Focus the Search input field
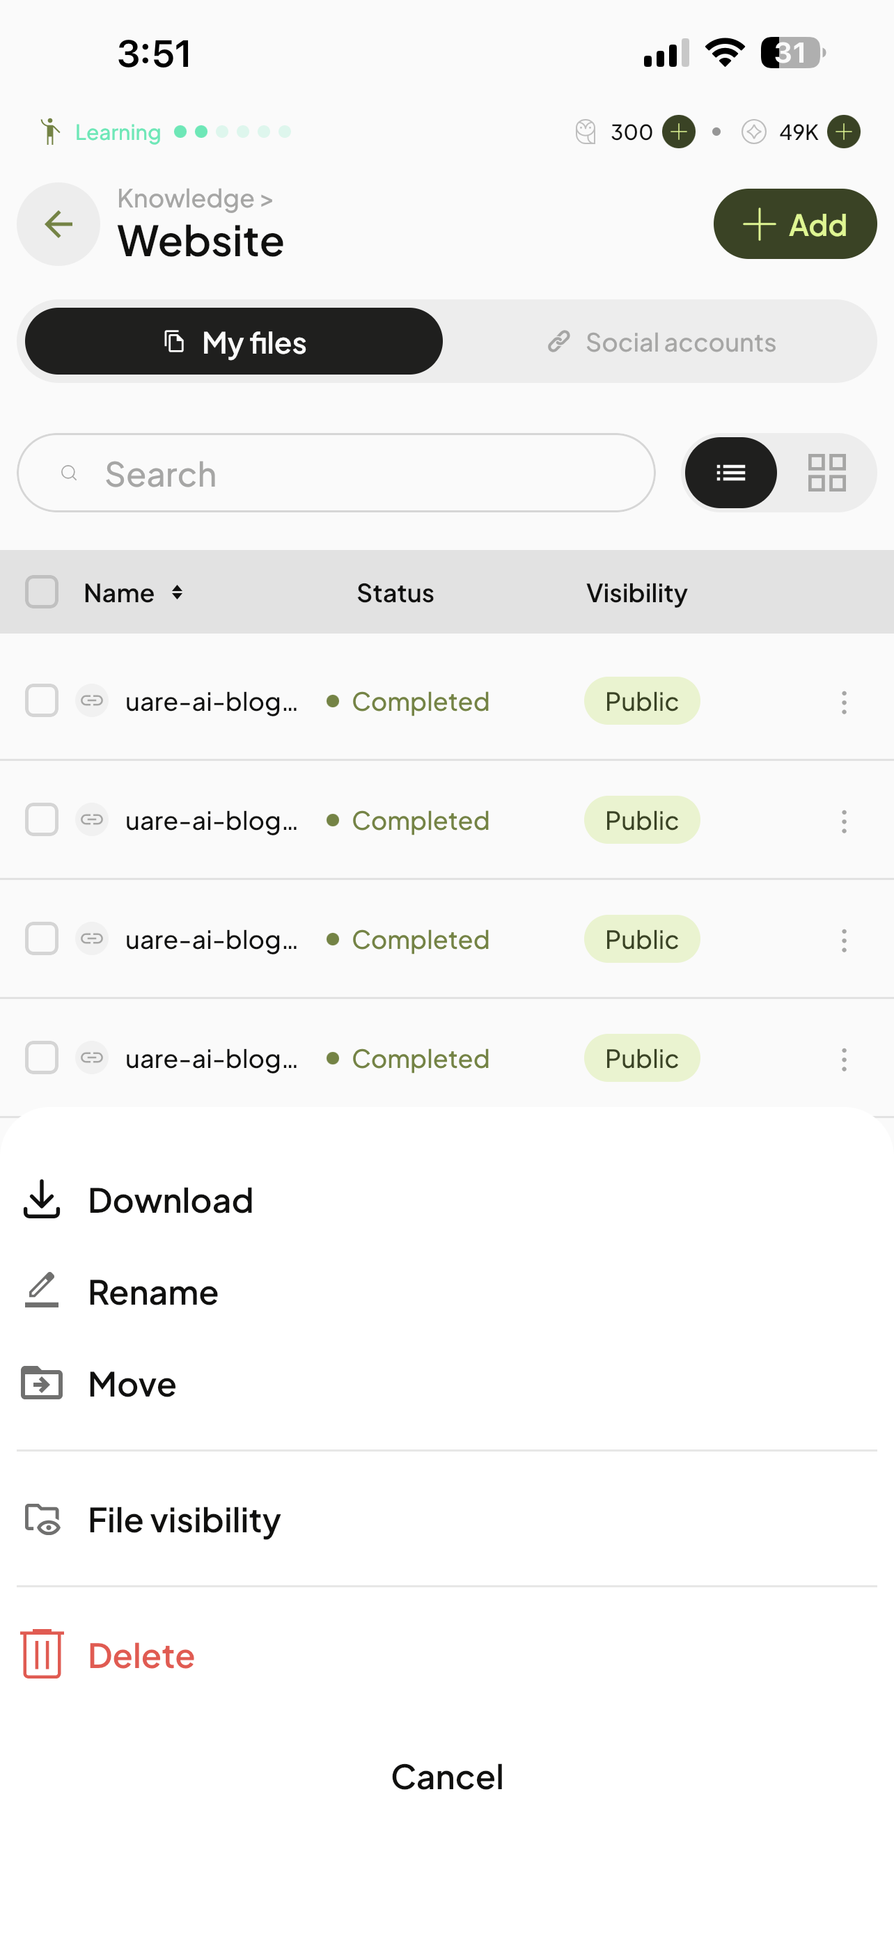 click(x=336, y=473)
